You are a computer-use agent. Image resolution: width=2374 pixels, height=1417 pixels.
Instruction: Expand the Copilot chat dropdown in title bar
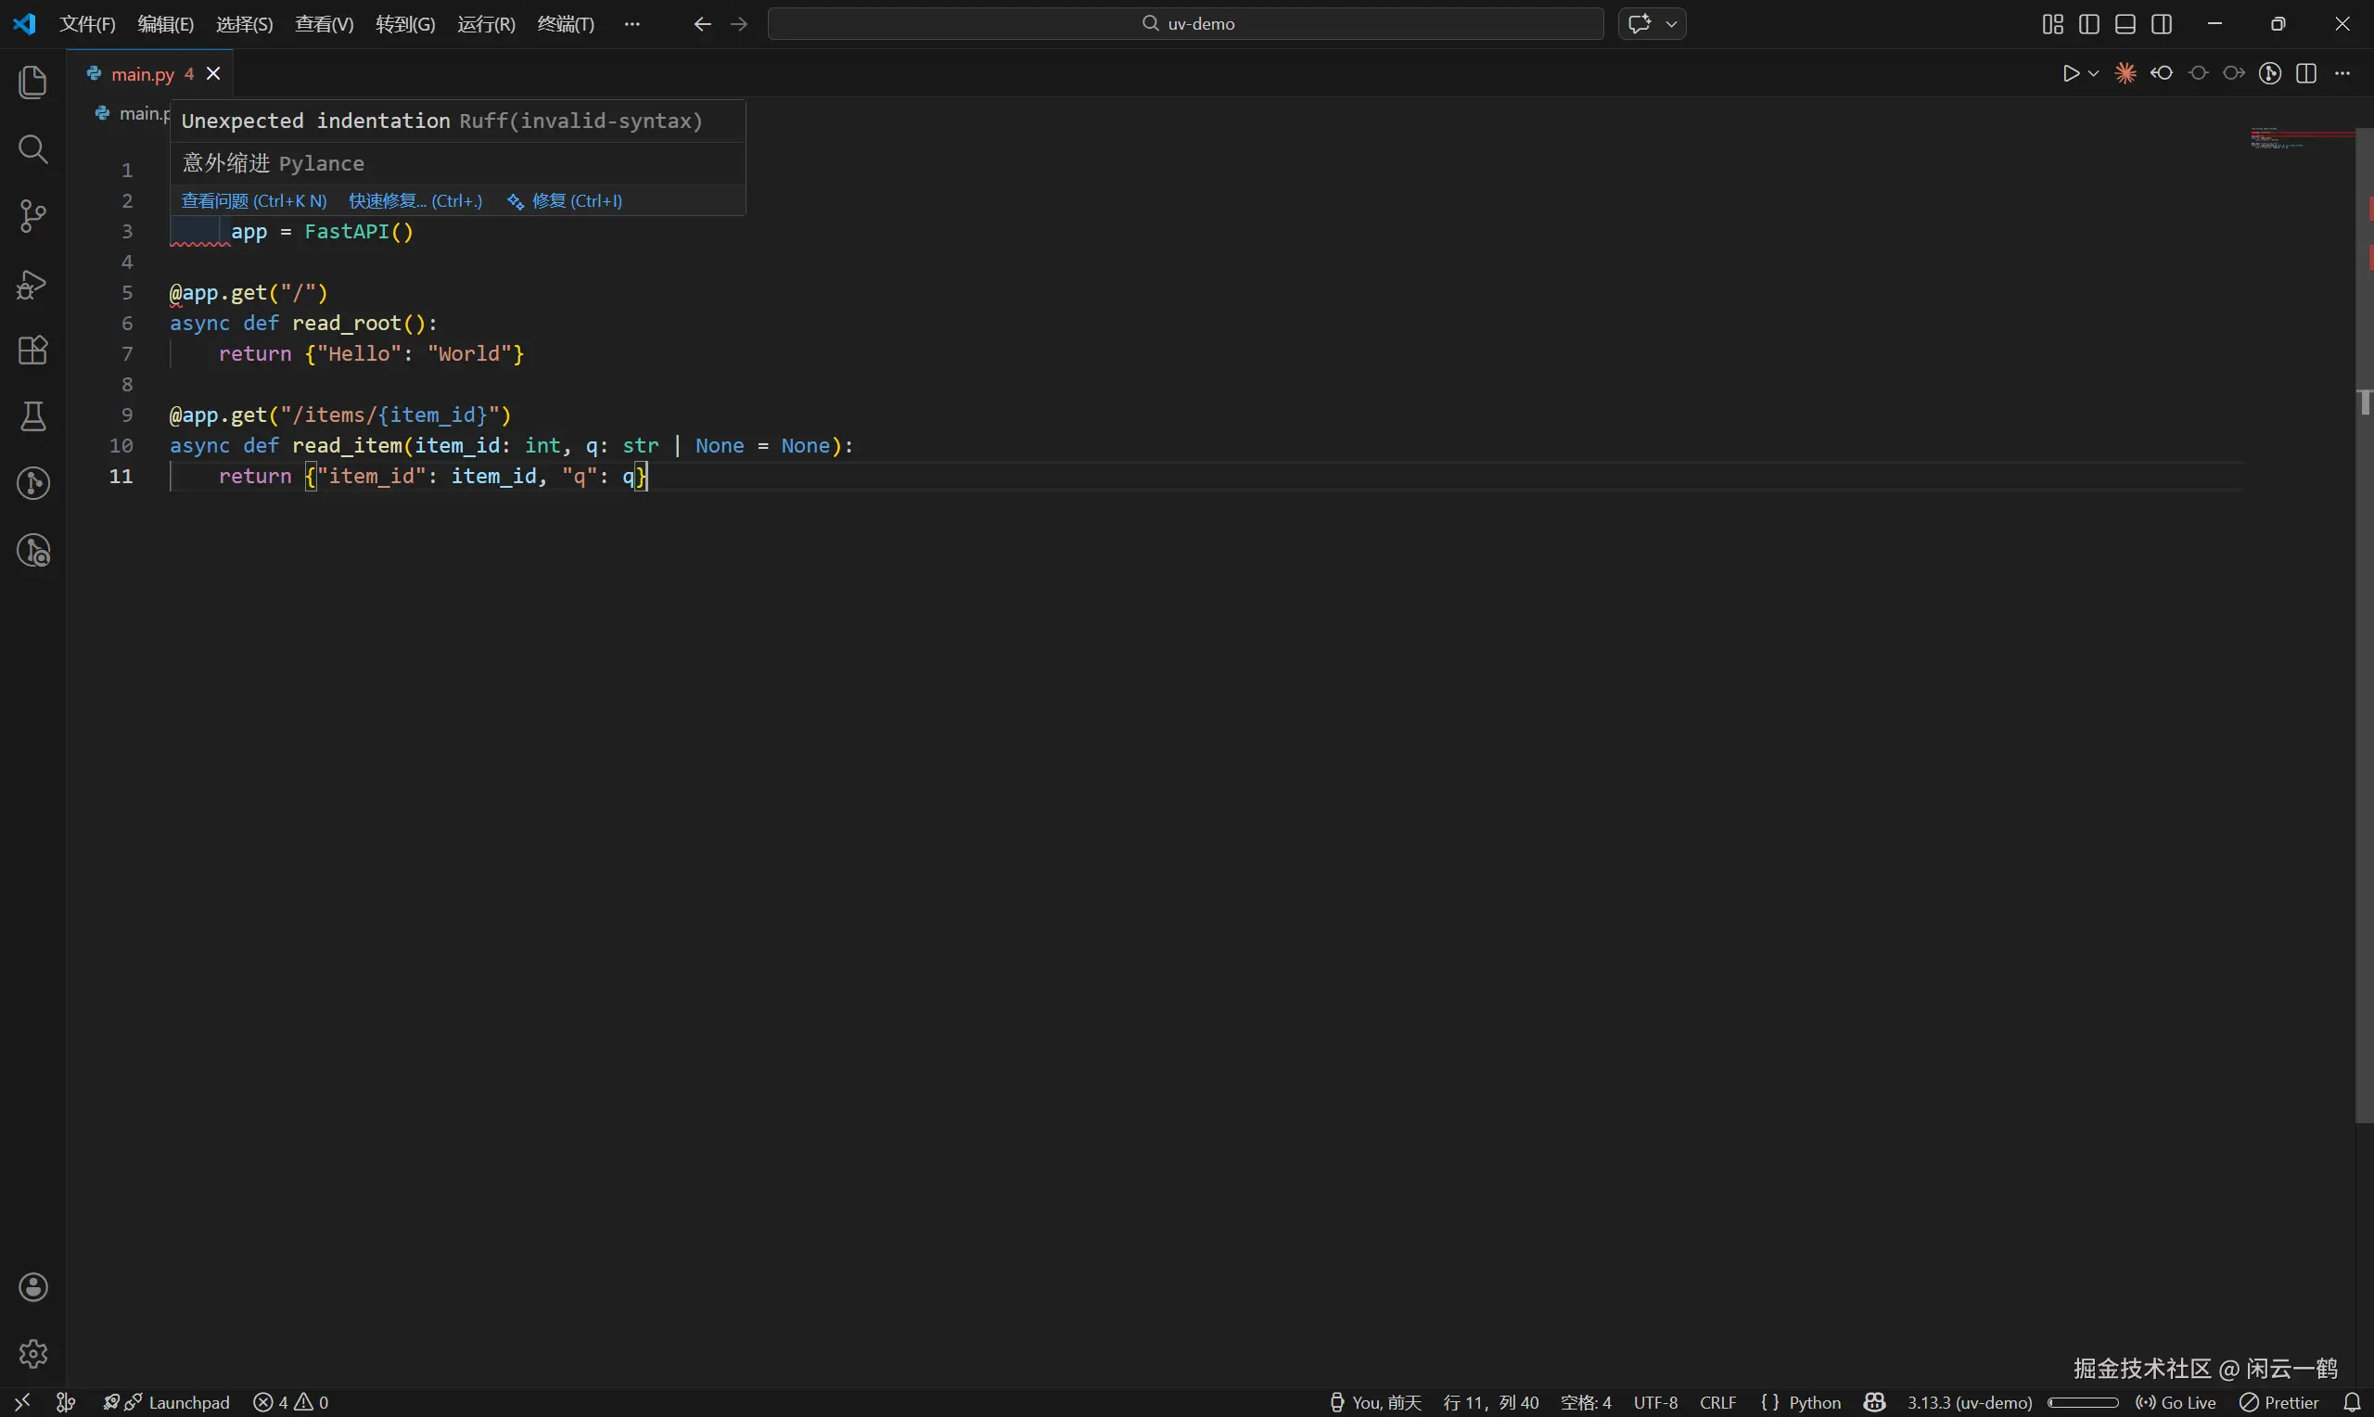[1671, 24]
